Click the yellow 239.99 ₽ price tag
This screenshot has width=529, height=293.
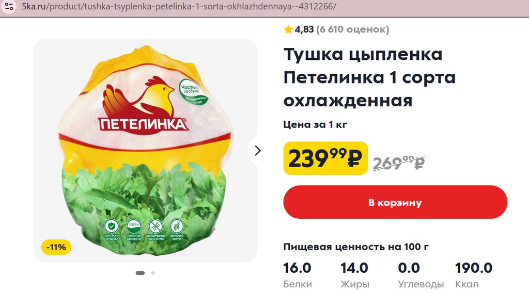325,158
